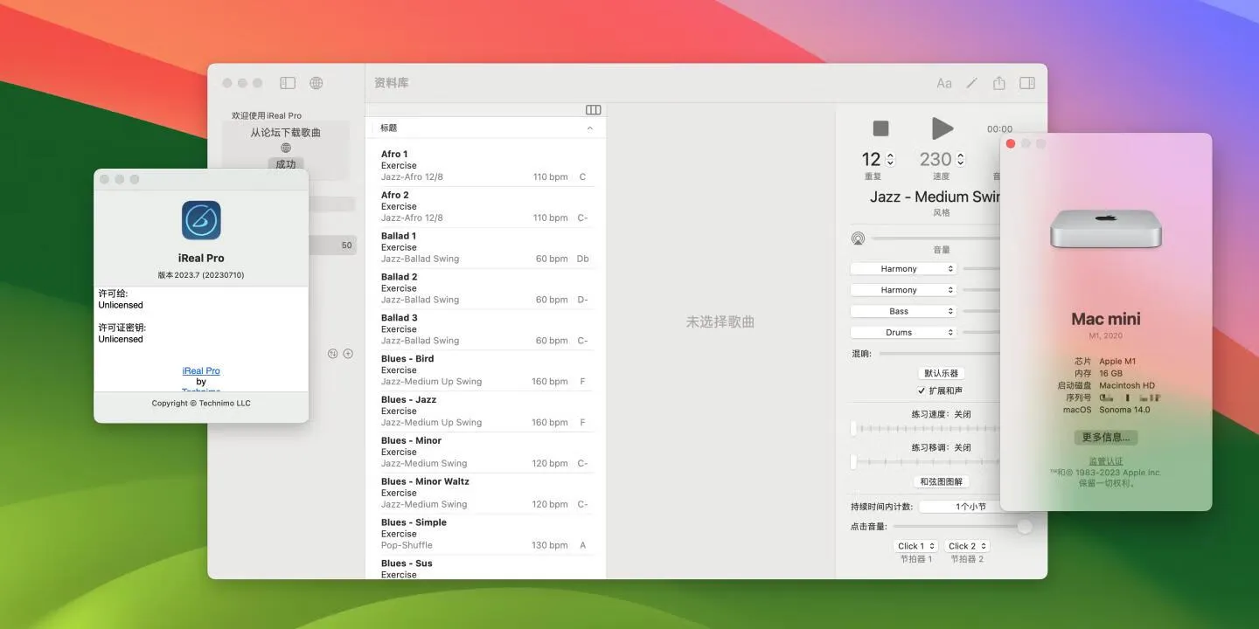Image resolution: width=1259 pixels, height=629 pixels.
Task: Toggle the 标题 sort order chevron
Action: pyautogui.click(x=590, y=128)
